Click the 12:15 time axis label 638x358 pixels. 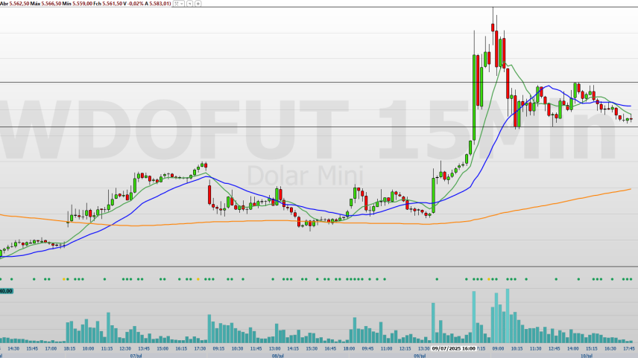pos(405,348)
